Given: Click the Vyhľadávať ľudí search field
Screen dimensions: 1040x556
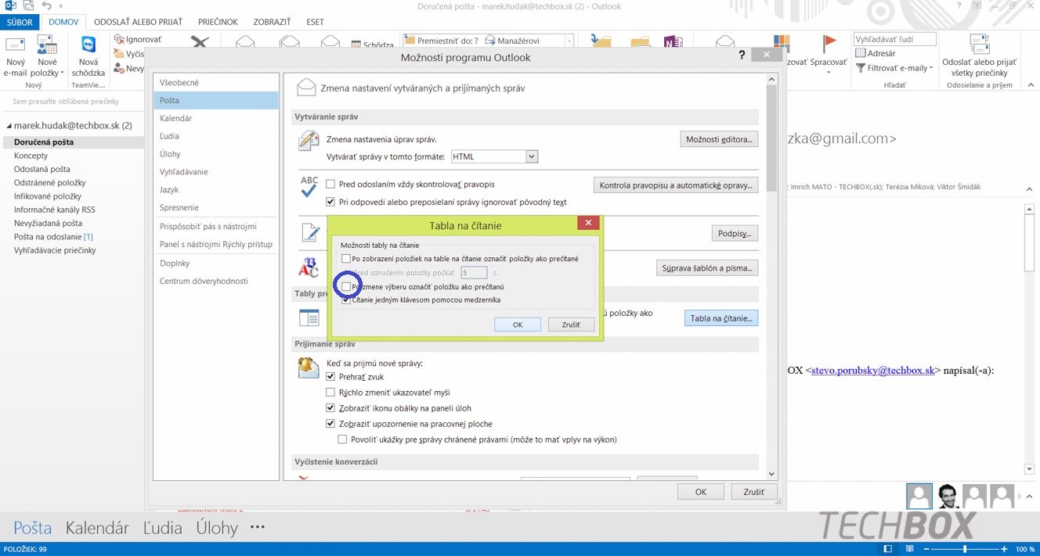Looking at the screenshot, I should pos(895,39).
